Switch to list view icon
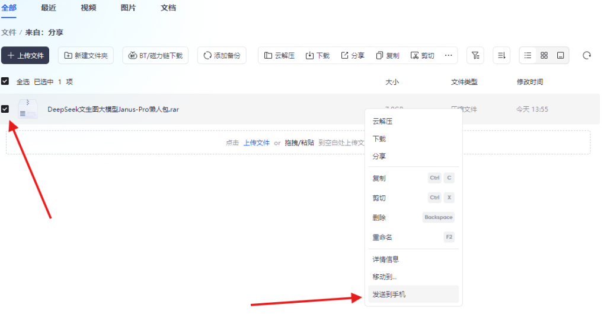Viewport: 607px width, 317px height. (528, 55)
